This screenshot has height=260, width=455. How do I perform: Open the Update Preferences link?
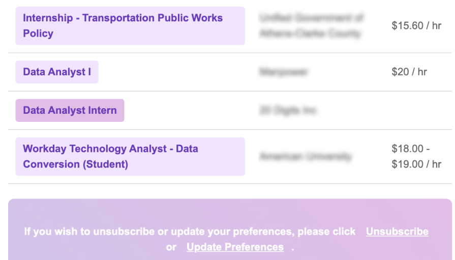(235, 247)
